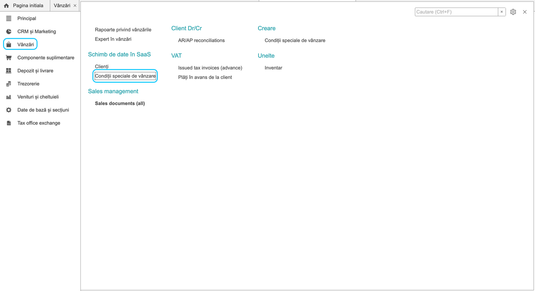Open Inventar under Unelte
The image size is (535, 291).
tap(273, 68)
